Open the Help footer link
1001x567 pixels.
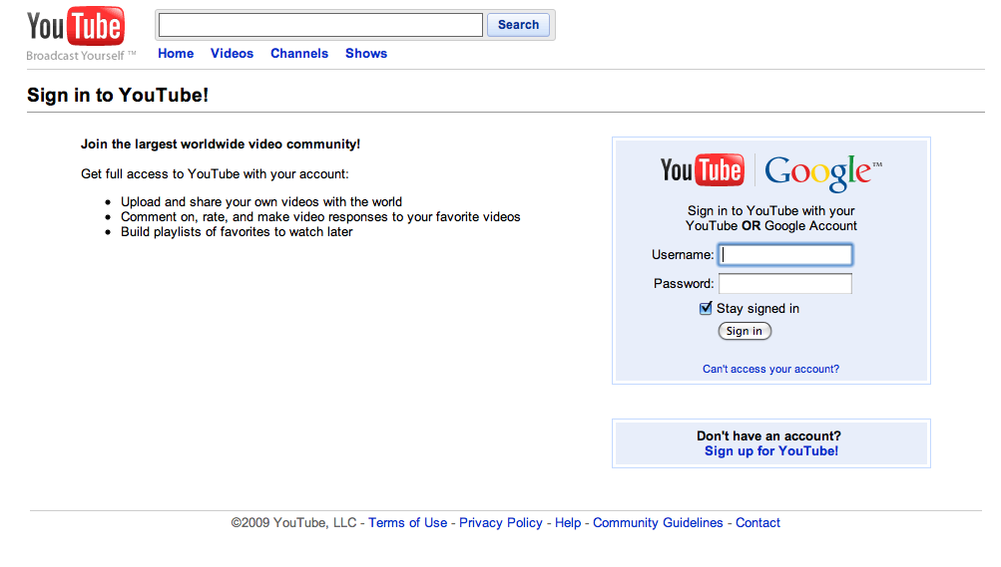568,523
